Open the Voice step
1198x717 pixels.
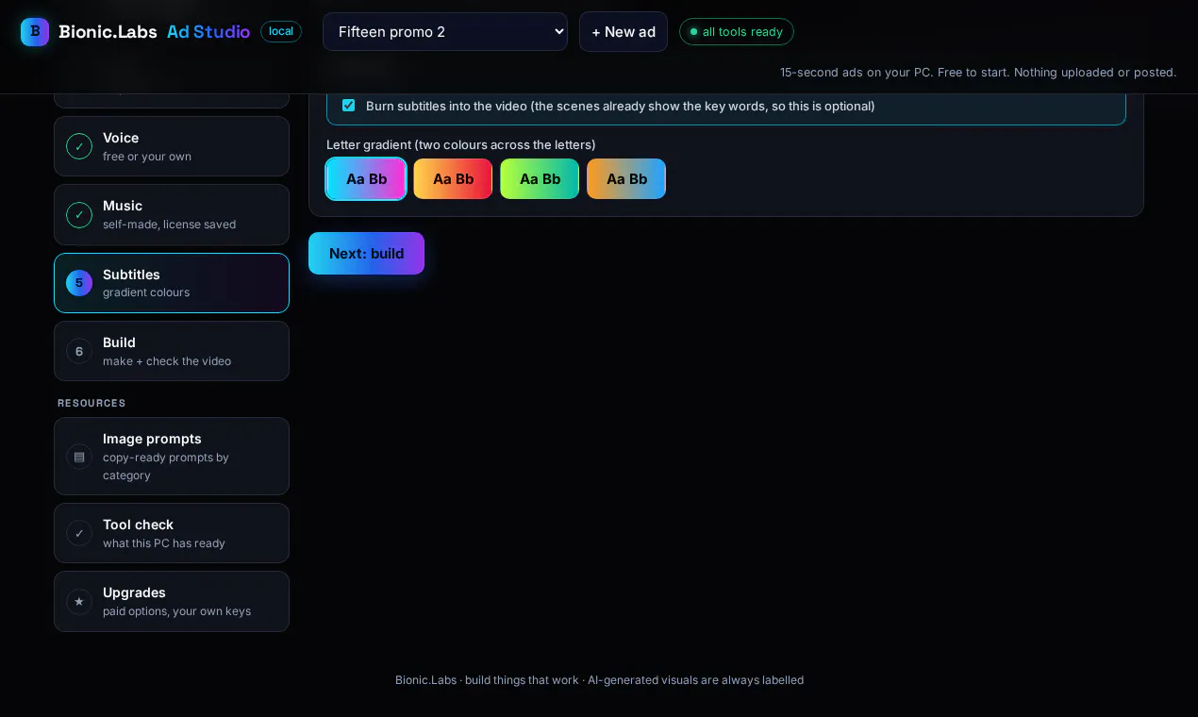click(x=172, y=146)
